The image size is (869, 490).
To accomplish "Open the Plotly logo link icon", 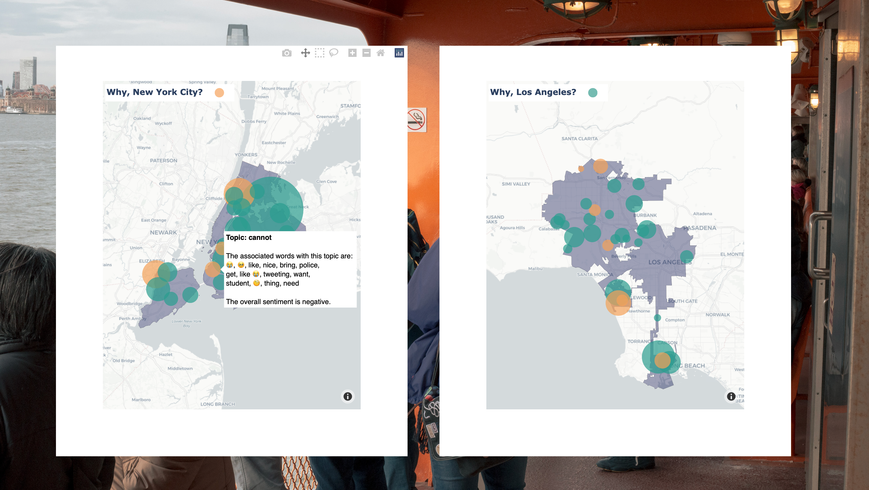I will [399, 53].
